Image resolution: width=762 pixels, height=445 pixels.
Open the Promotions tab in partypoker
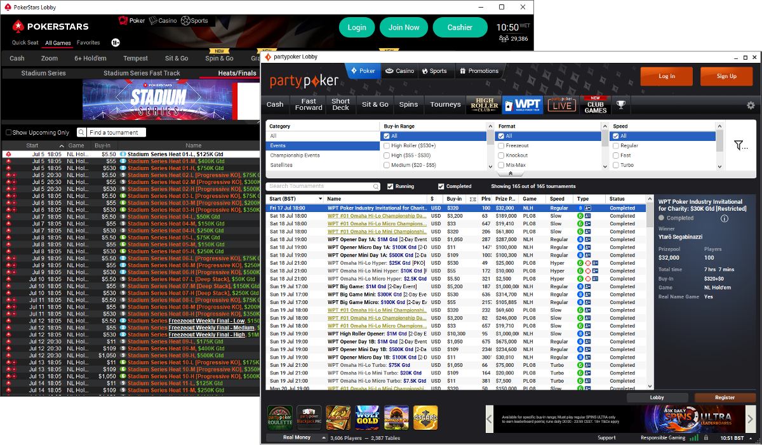click(479, 71)
